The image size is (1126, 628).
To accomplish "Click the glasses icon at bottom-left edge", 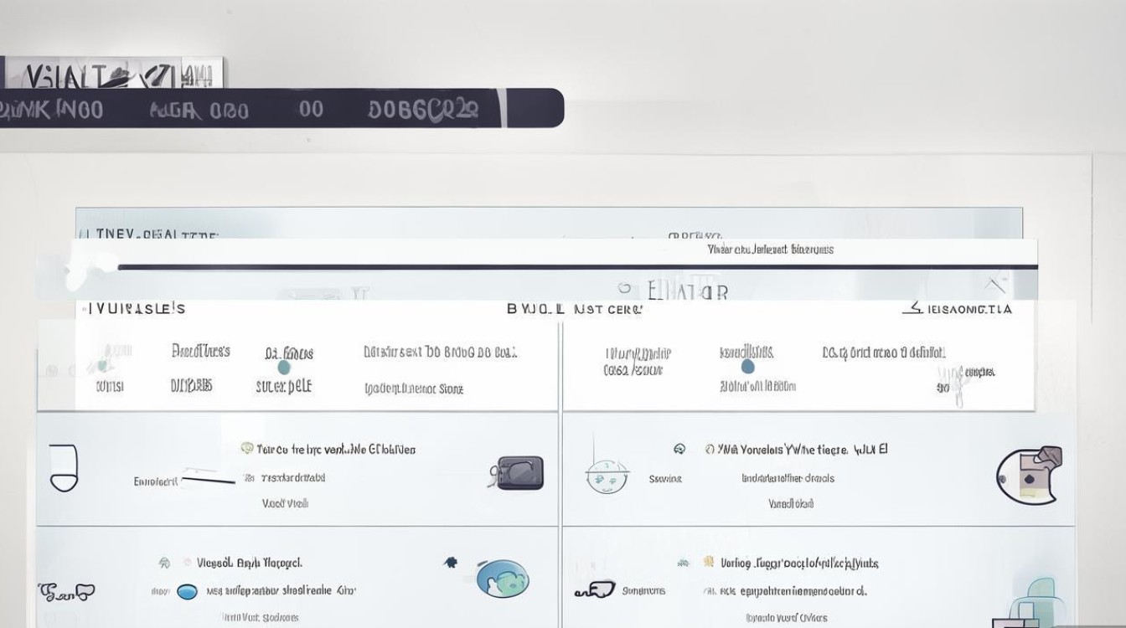I will [x=66, y=592].
